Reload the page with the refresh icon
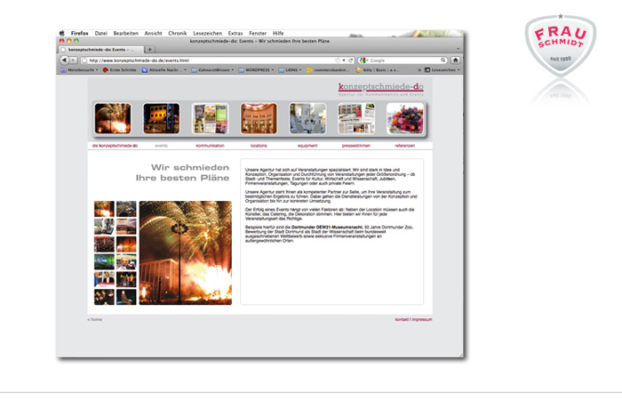Screen dimensions: 622x400 coord(351,60)
